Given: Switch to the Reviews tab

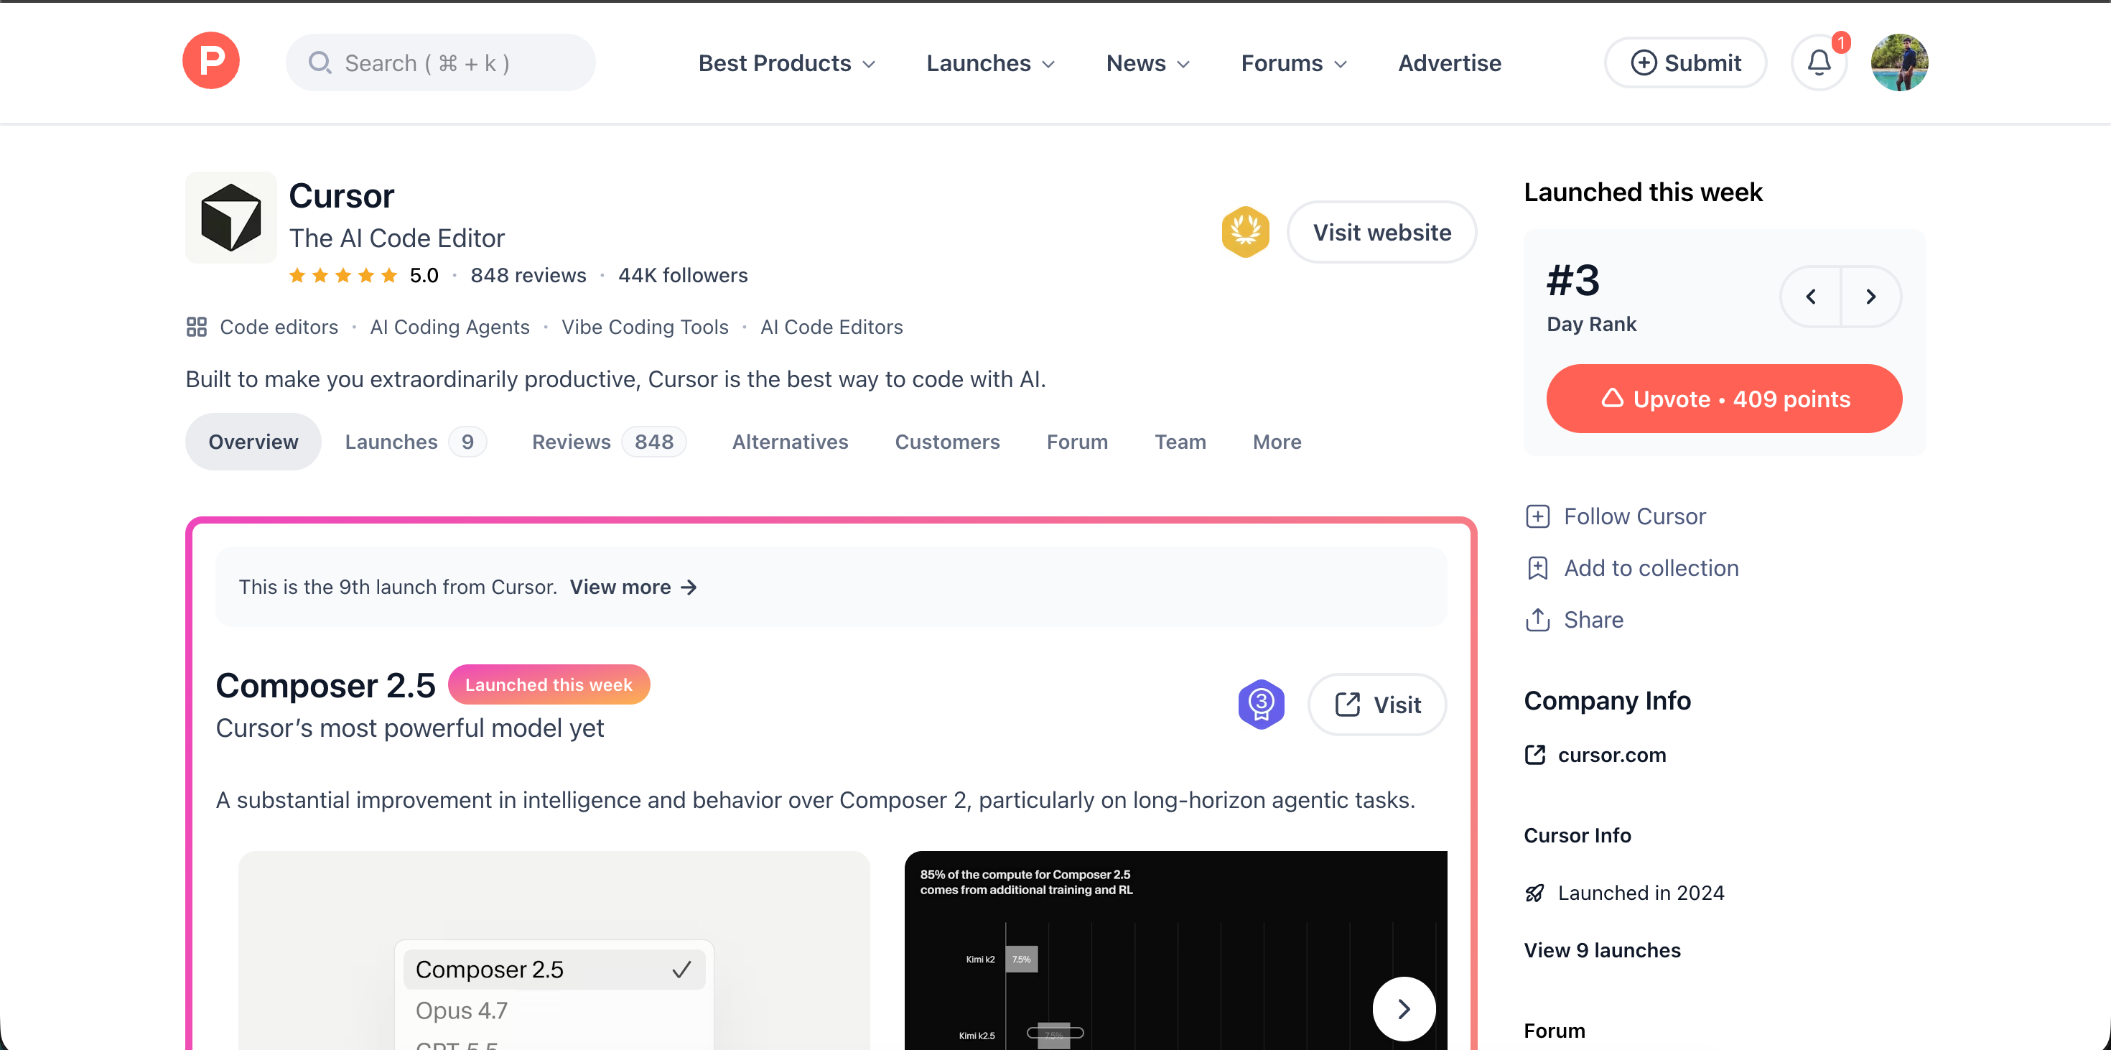Looking at the screenshot, I should click(610, 442).
